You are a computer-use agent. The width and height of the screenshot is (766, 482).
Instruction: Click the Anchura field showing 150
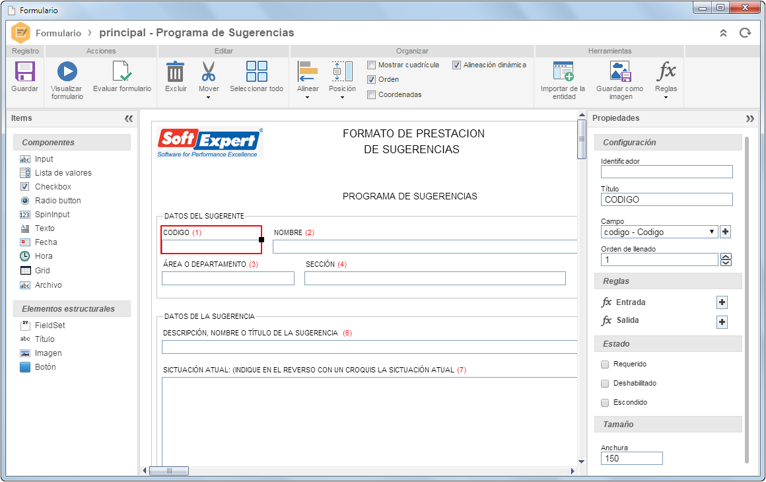click(631, 458)
